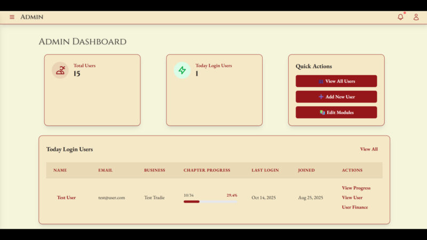
Task: Click the Total Users label
Action: point(84,66)
